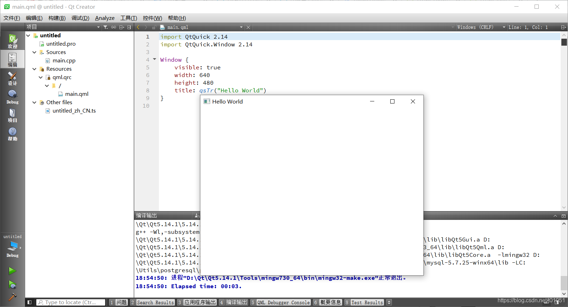Show the 应用程序输出 pane
This screenshot has height=307, width=568.
[197, 302]
